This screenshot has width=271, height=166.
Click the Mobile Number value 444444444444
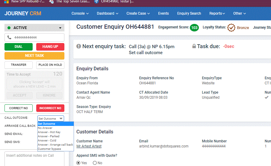pos(214,146)
